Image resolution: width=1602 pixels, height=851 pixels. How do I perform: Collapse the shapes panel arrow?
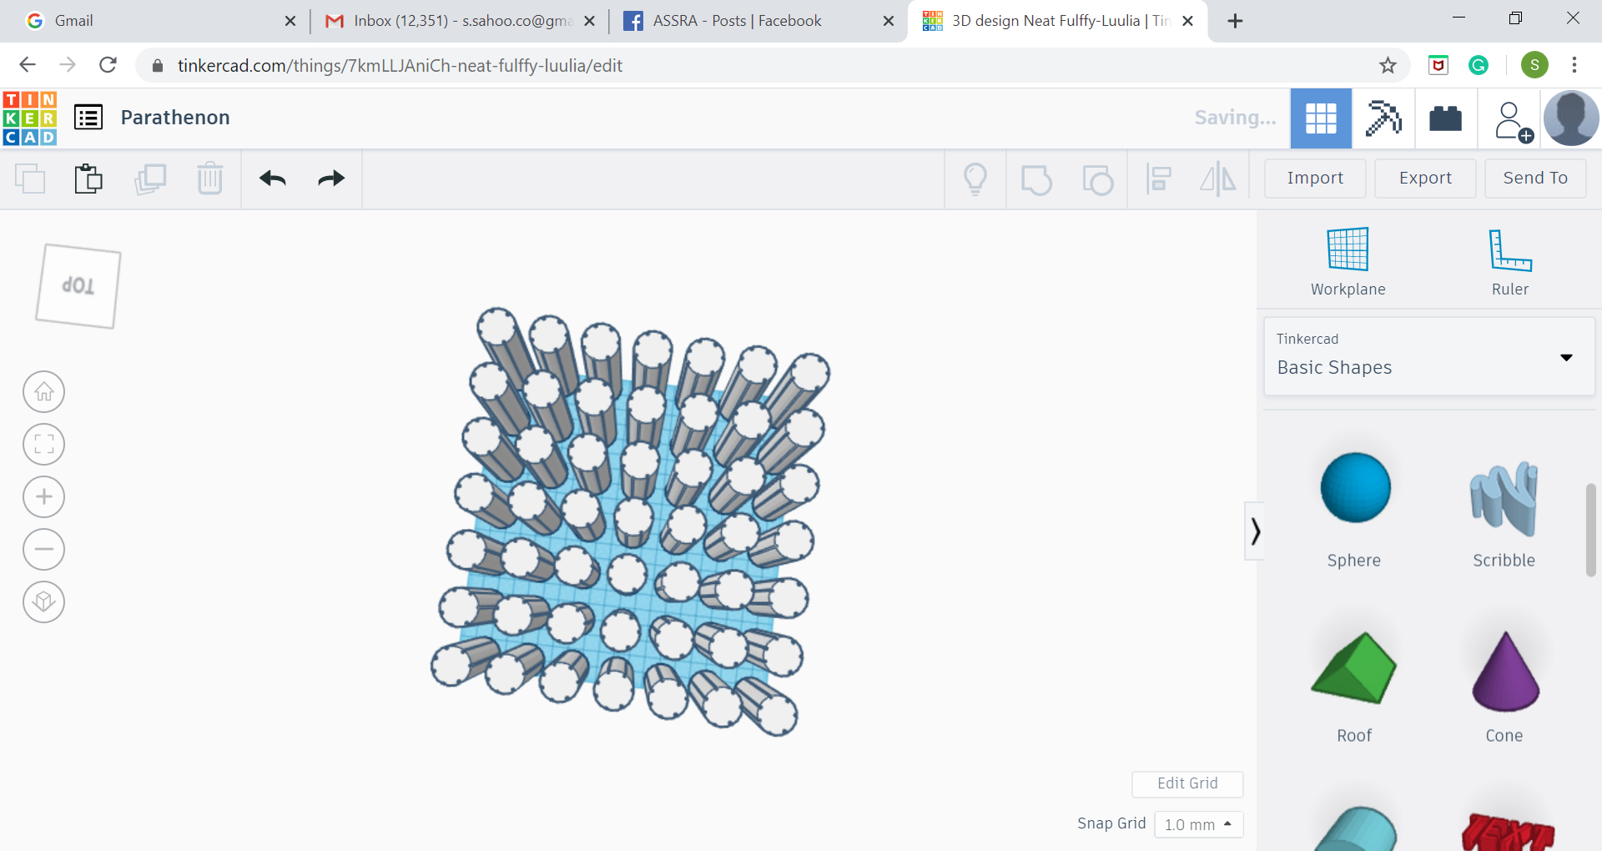click(1254, 531)
